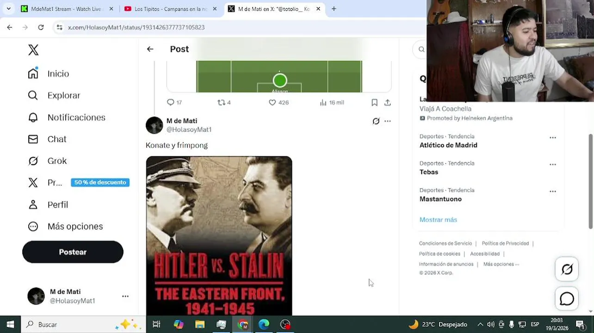
Task: Close the MdeMat1 Stream tab
Action: [x=111, y=9]
